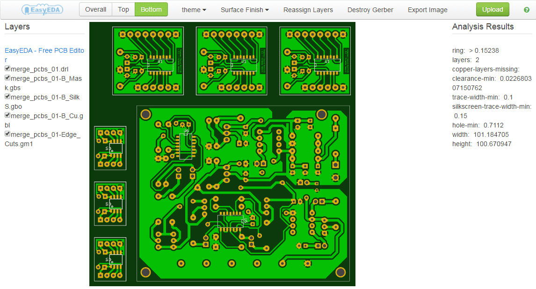This screenshot has height=289, width=536.
Task: Disable the Edge_Cuts.gm1 layer checkbox
Action: (x=7, y=134)
